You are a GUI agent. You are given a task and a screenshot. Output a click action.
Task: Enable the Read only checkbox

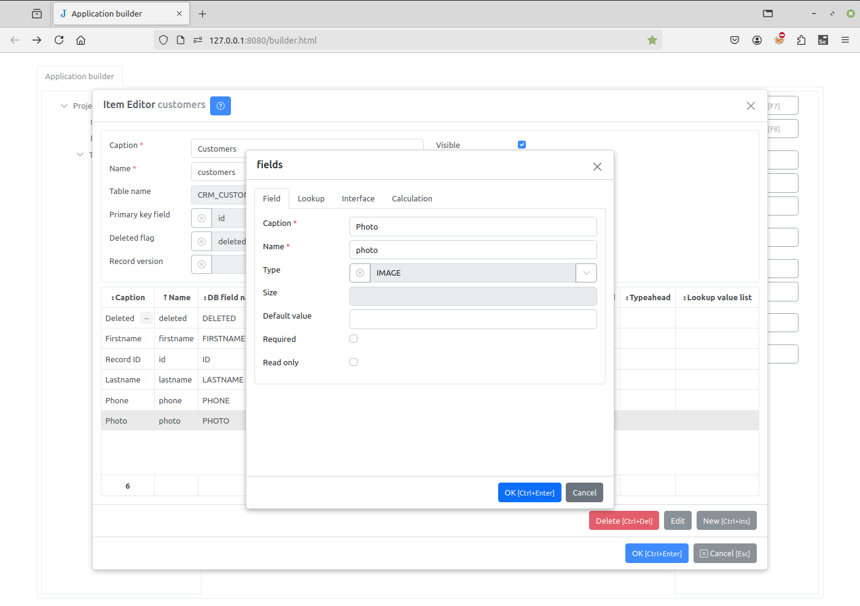353,362
